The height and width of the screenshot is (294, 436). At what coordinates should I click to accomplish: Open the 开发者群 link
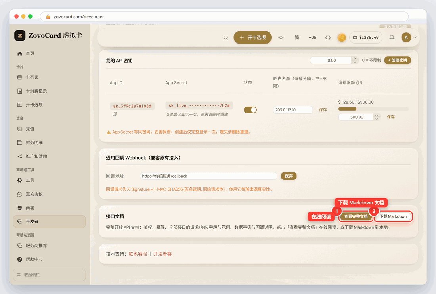tap(163, 254)
